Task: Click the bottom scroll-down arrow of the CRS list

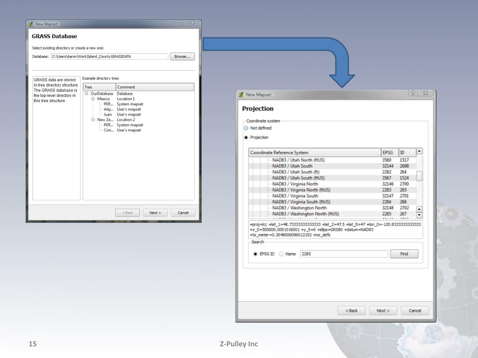Action: pos(419,215)
